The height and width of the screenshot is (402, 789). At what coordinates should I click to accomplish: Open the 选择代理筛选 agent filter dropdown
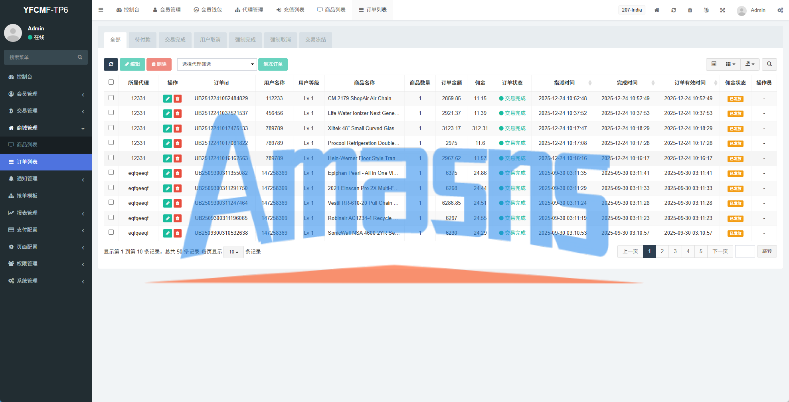click(x=217, y=64)
